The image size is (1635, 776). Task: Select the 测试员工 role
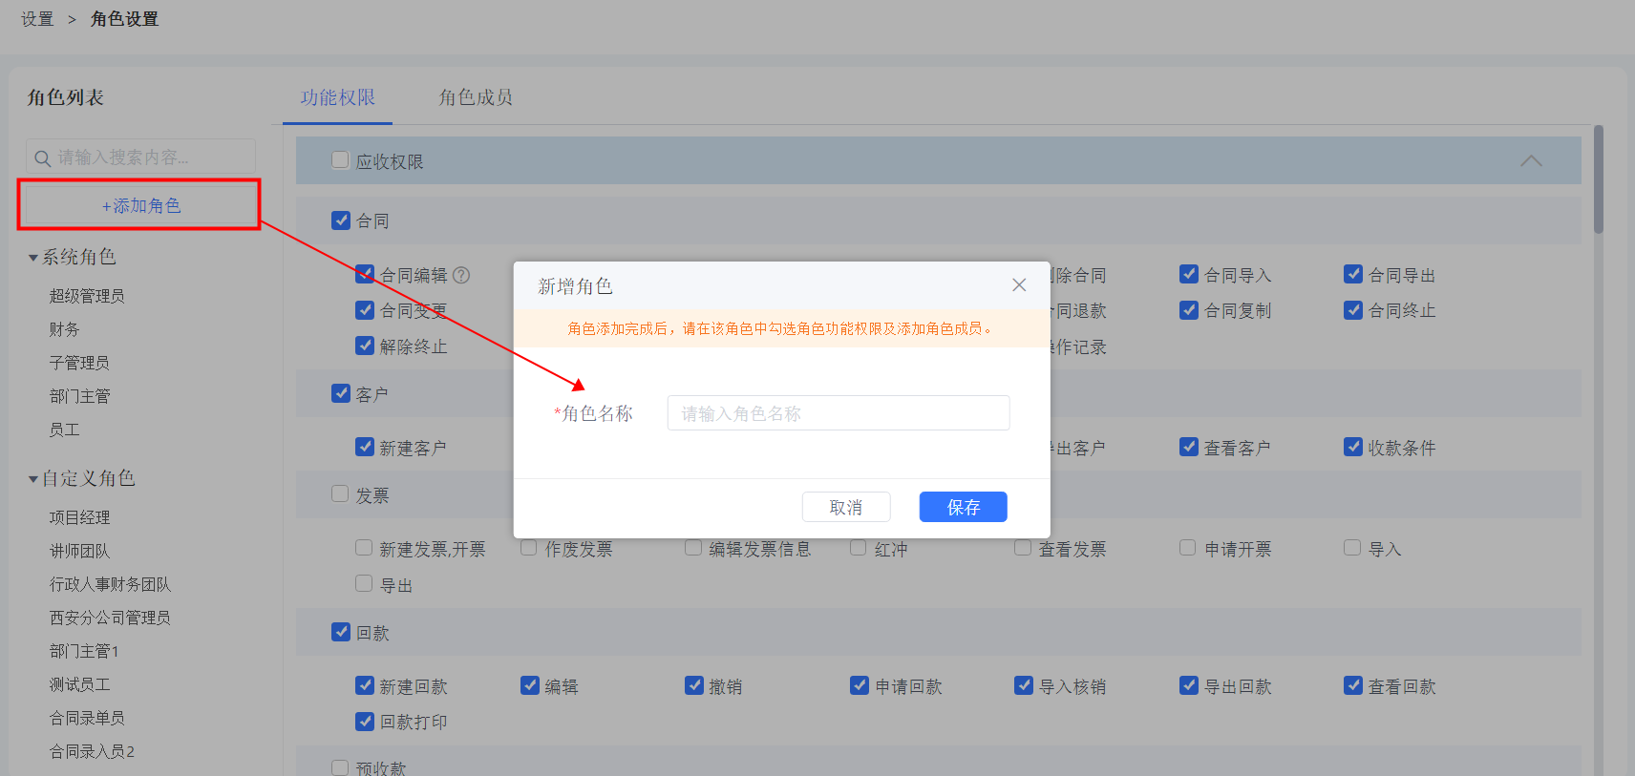coord(79,684)
